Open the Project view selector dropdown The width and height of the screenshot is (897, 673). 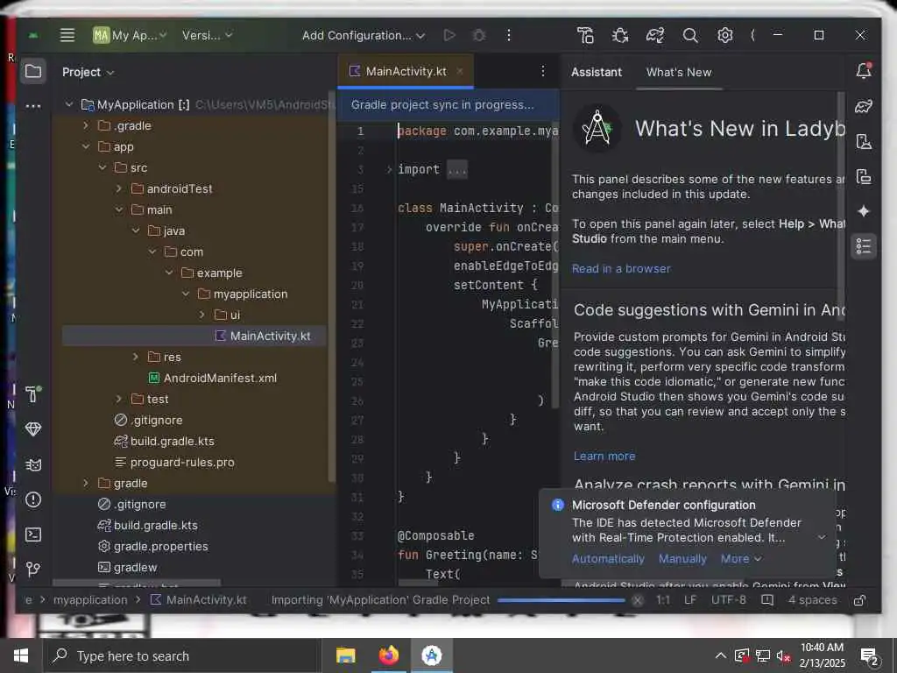tap(88, 72)
